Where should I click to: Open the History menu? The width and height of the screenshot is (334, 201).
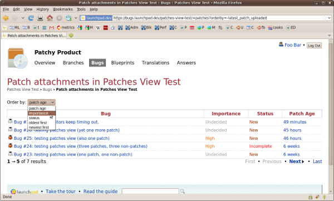43,9
